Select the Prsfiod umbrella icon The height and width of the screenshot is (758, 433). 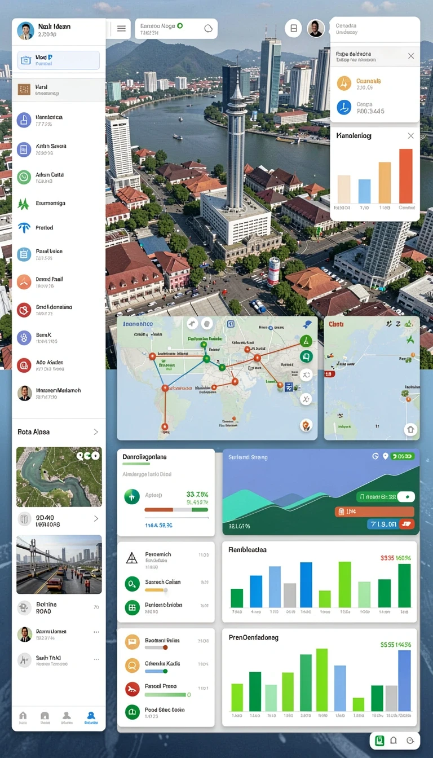point(24,228)
